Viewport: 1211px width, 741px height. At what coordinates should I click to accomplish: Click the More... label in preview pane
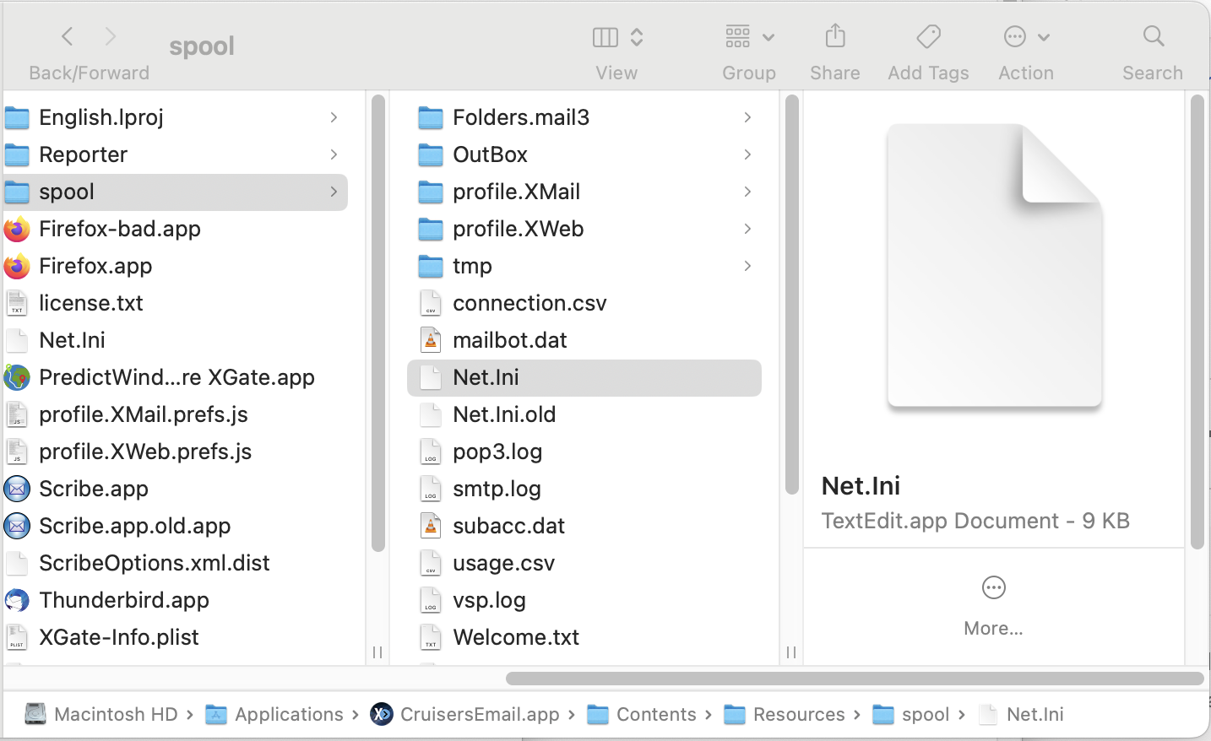coord(994,628)
